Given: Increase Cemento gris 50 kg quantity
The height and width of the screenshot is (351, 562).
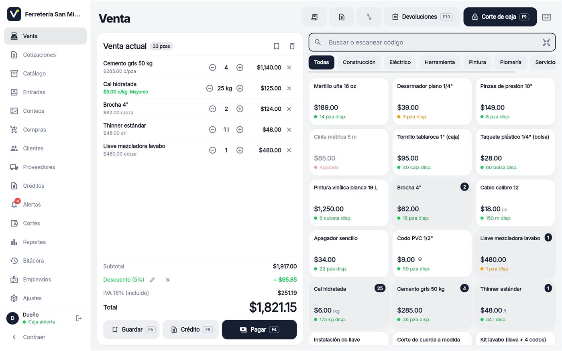Looking at the screenshot, I should coord(240,67).
